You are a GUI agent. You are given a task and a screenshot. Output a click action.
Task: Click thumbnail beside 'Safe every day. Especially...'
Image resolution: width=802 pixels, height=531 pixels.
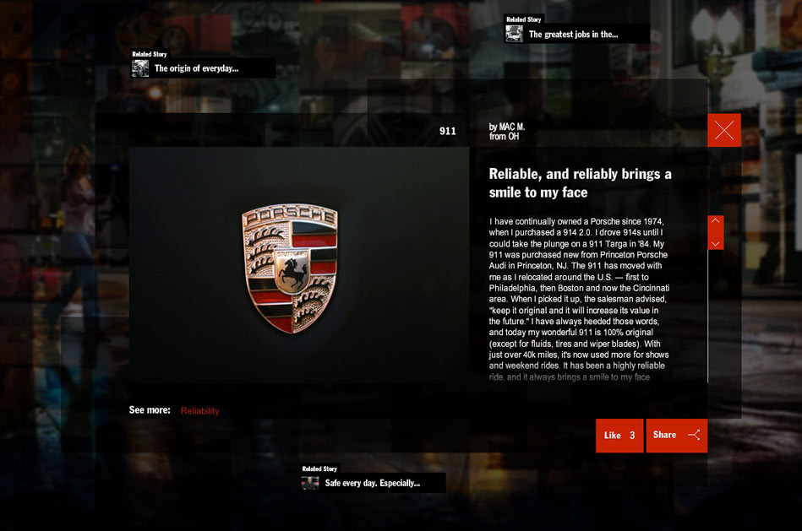tap(310, 483)
